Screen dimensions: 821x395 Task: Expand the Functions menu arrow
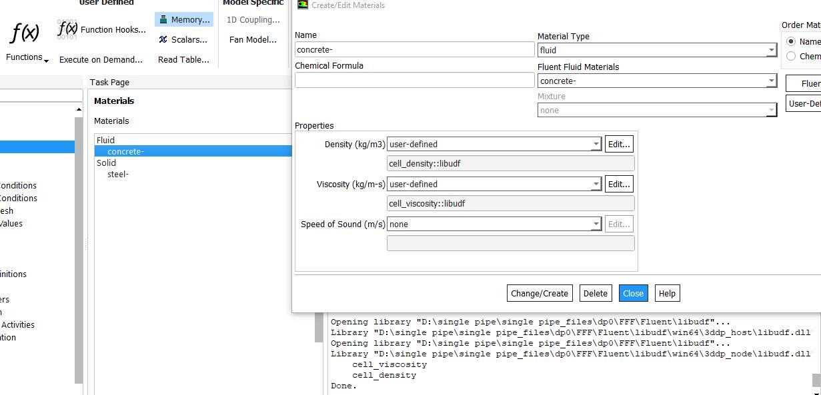[46, 60]
